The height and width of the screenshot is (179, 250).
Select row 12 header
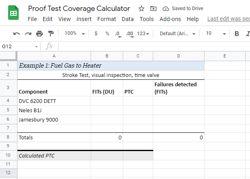[x=8, y=173]
